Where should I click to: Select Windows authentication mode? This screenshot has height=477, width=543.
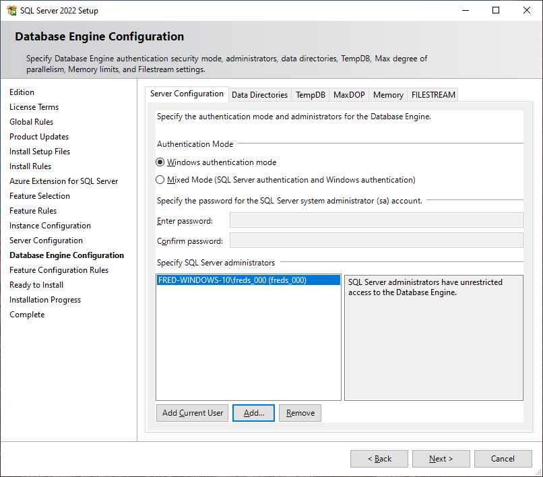click(x=160, y=162)
